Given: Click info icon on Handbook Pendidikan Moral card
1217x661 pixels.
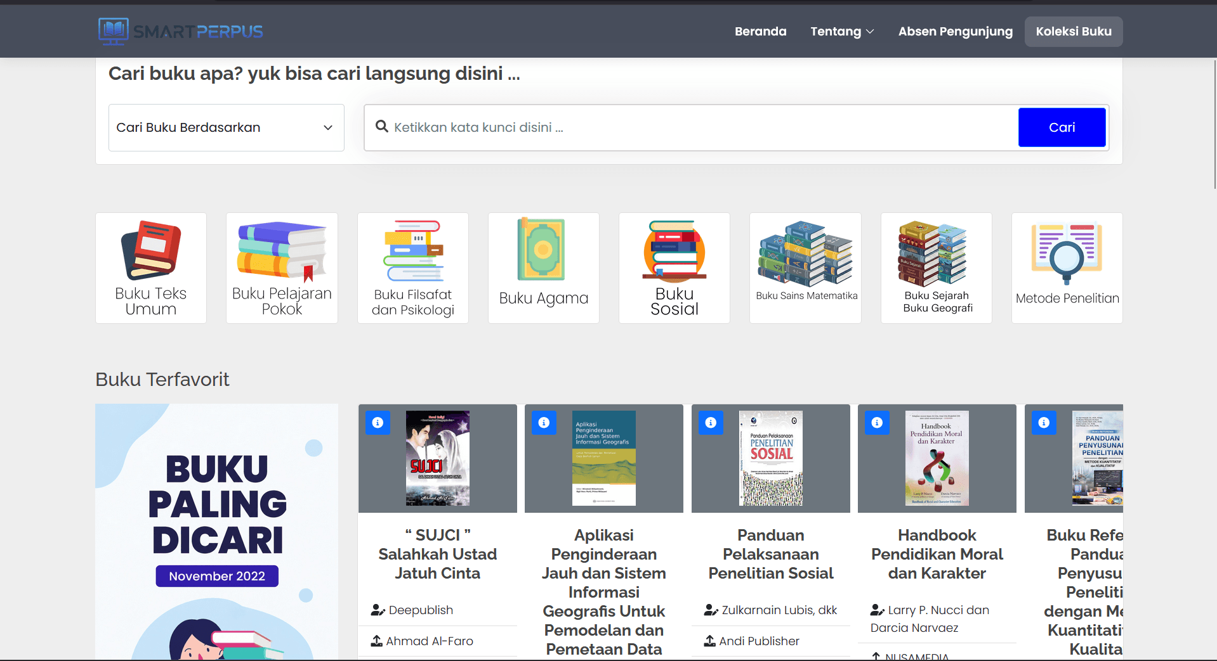Looking at the screenshot, I should [877, 423].
